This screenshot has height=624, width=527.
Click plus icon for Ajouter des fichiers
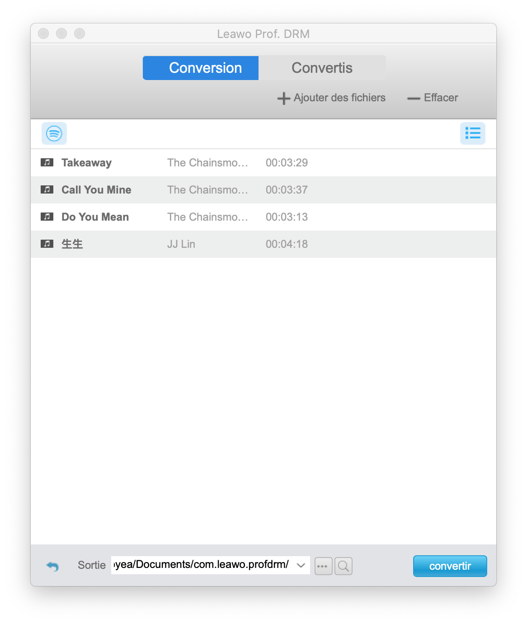coord(283,98)
